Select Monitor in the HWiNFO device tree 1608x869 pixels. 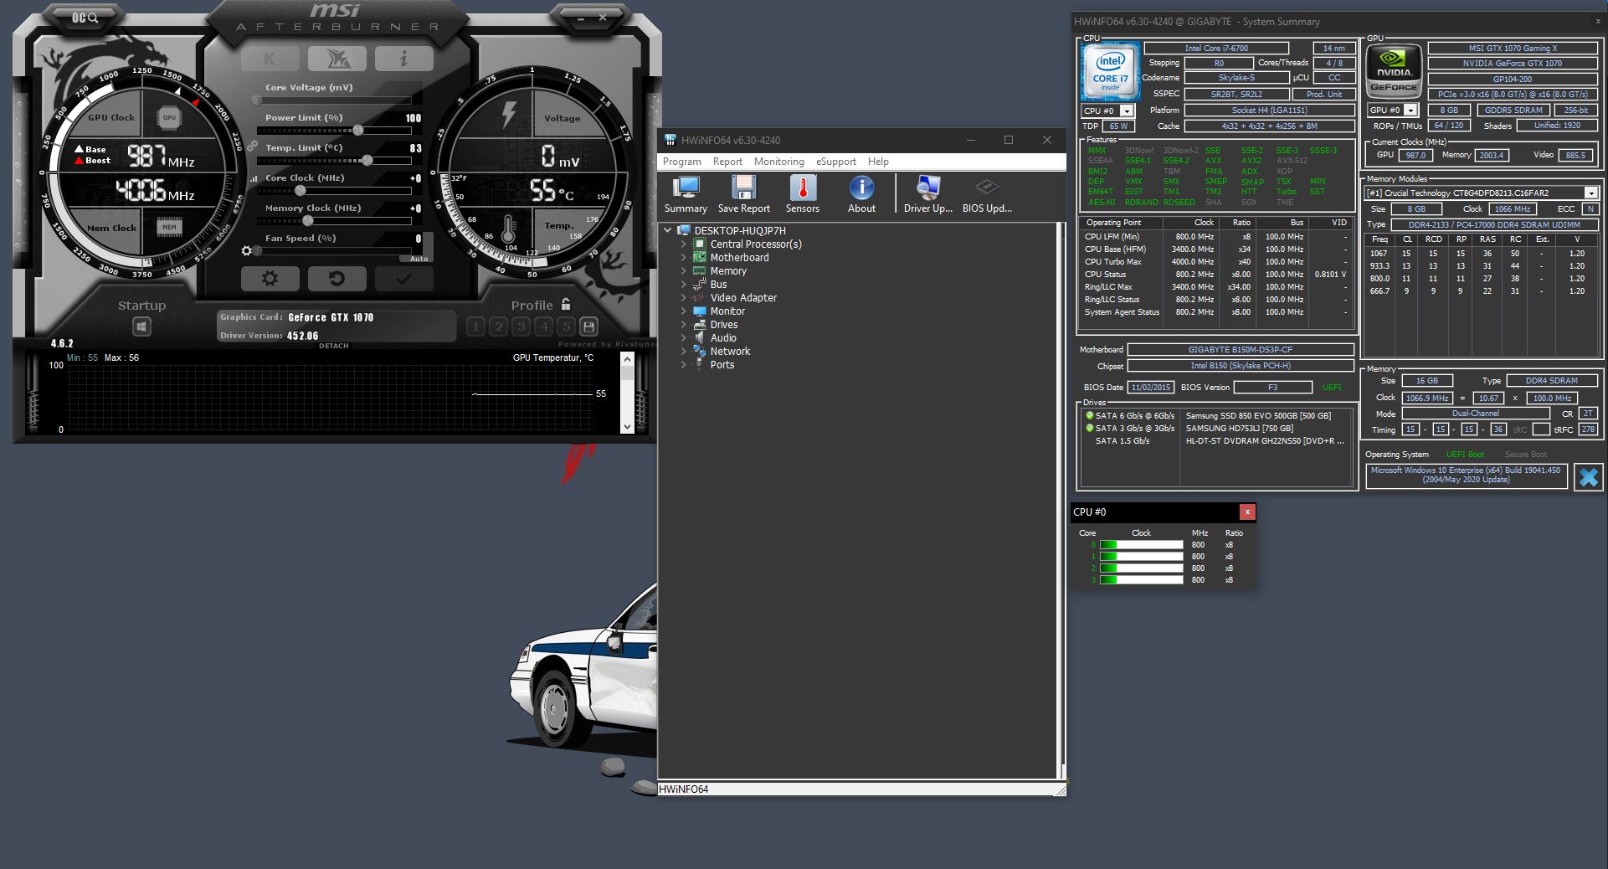[727, 311]
